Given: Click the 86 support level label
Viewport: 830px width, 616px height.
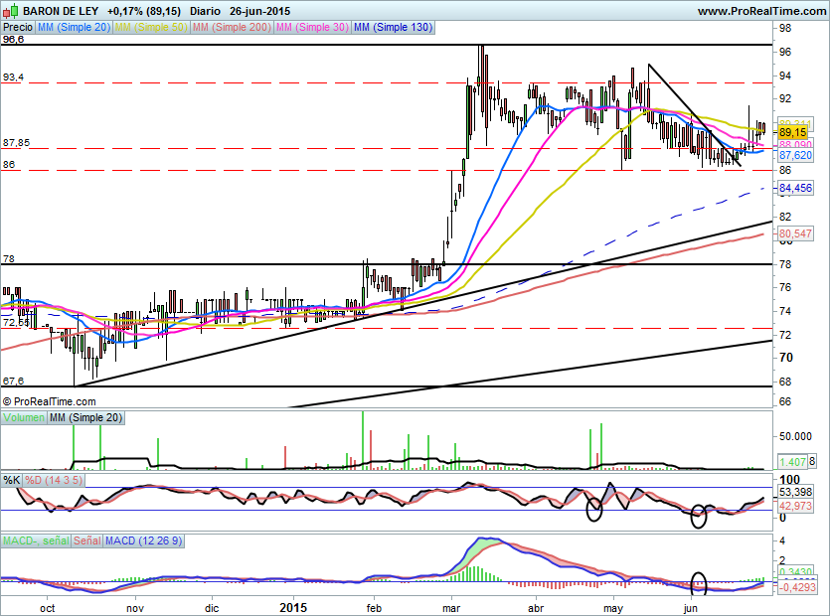Looking at the screenshot, I should pyautogui.click(x=9, y=165).
